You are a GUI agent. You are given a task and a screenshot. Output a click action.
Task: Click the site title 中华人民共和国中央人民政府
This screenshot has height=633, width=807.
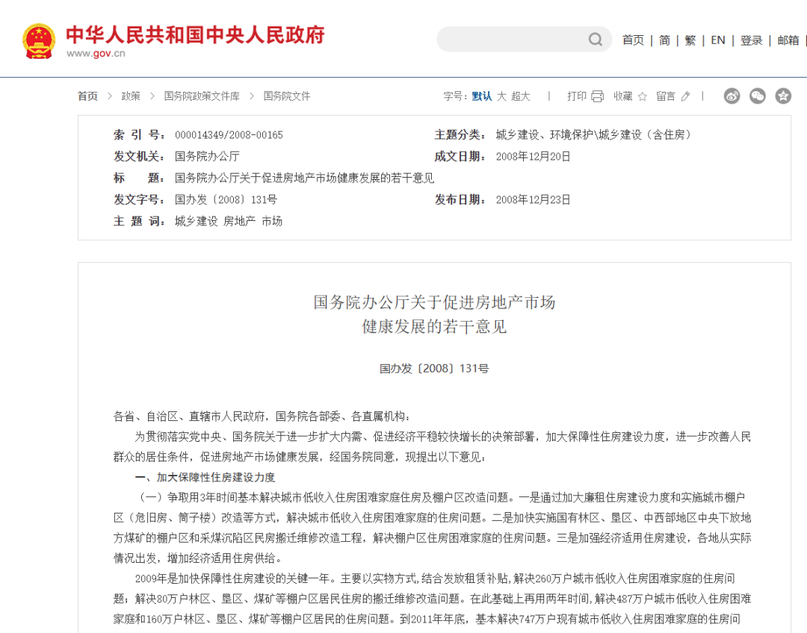(196, 34)
